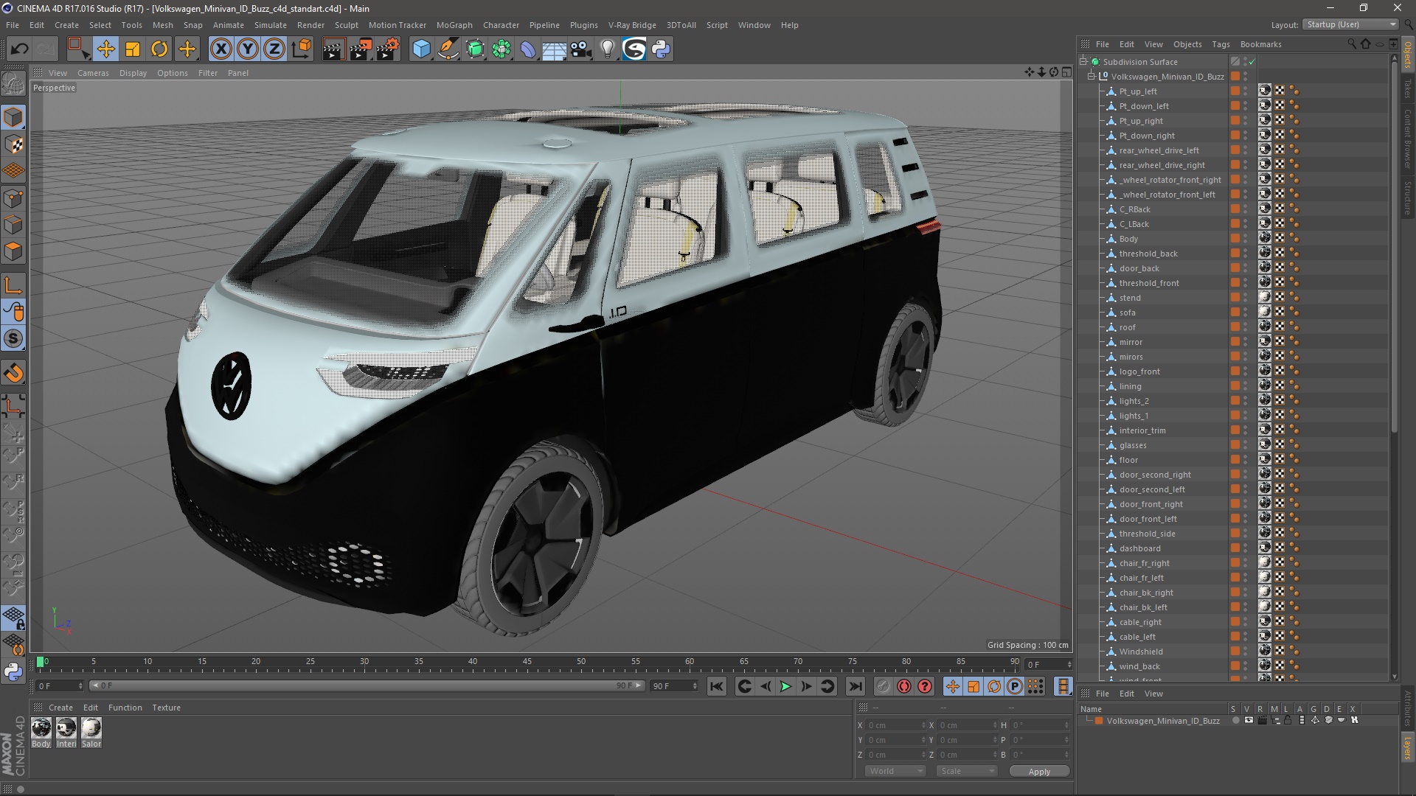Open the MoGraph menu
Viewport: 1416px width, 796px height.
click(454, 25)
